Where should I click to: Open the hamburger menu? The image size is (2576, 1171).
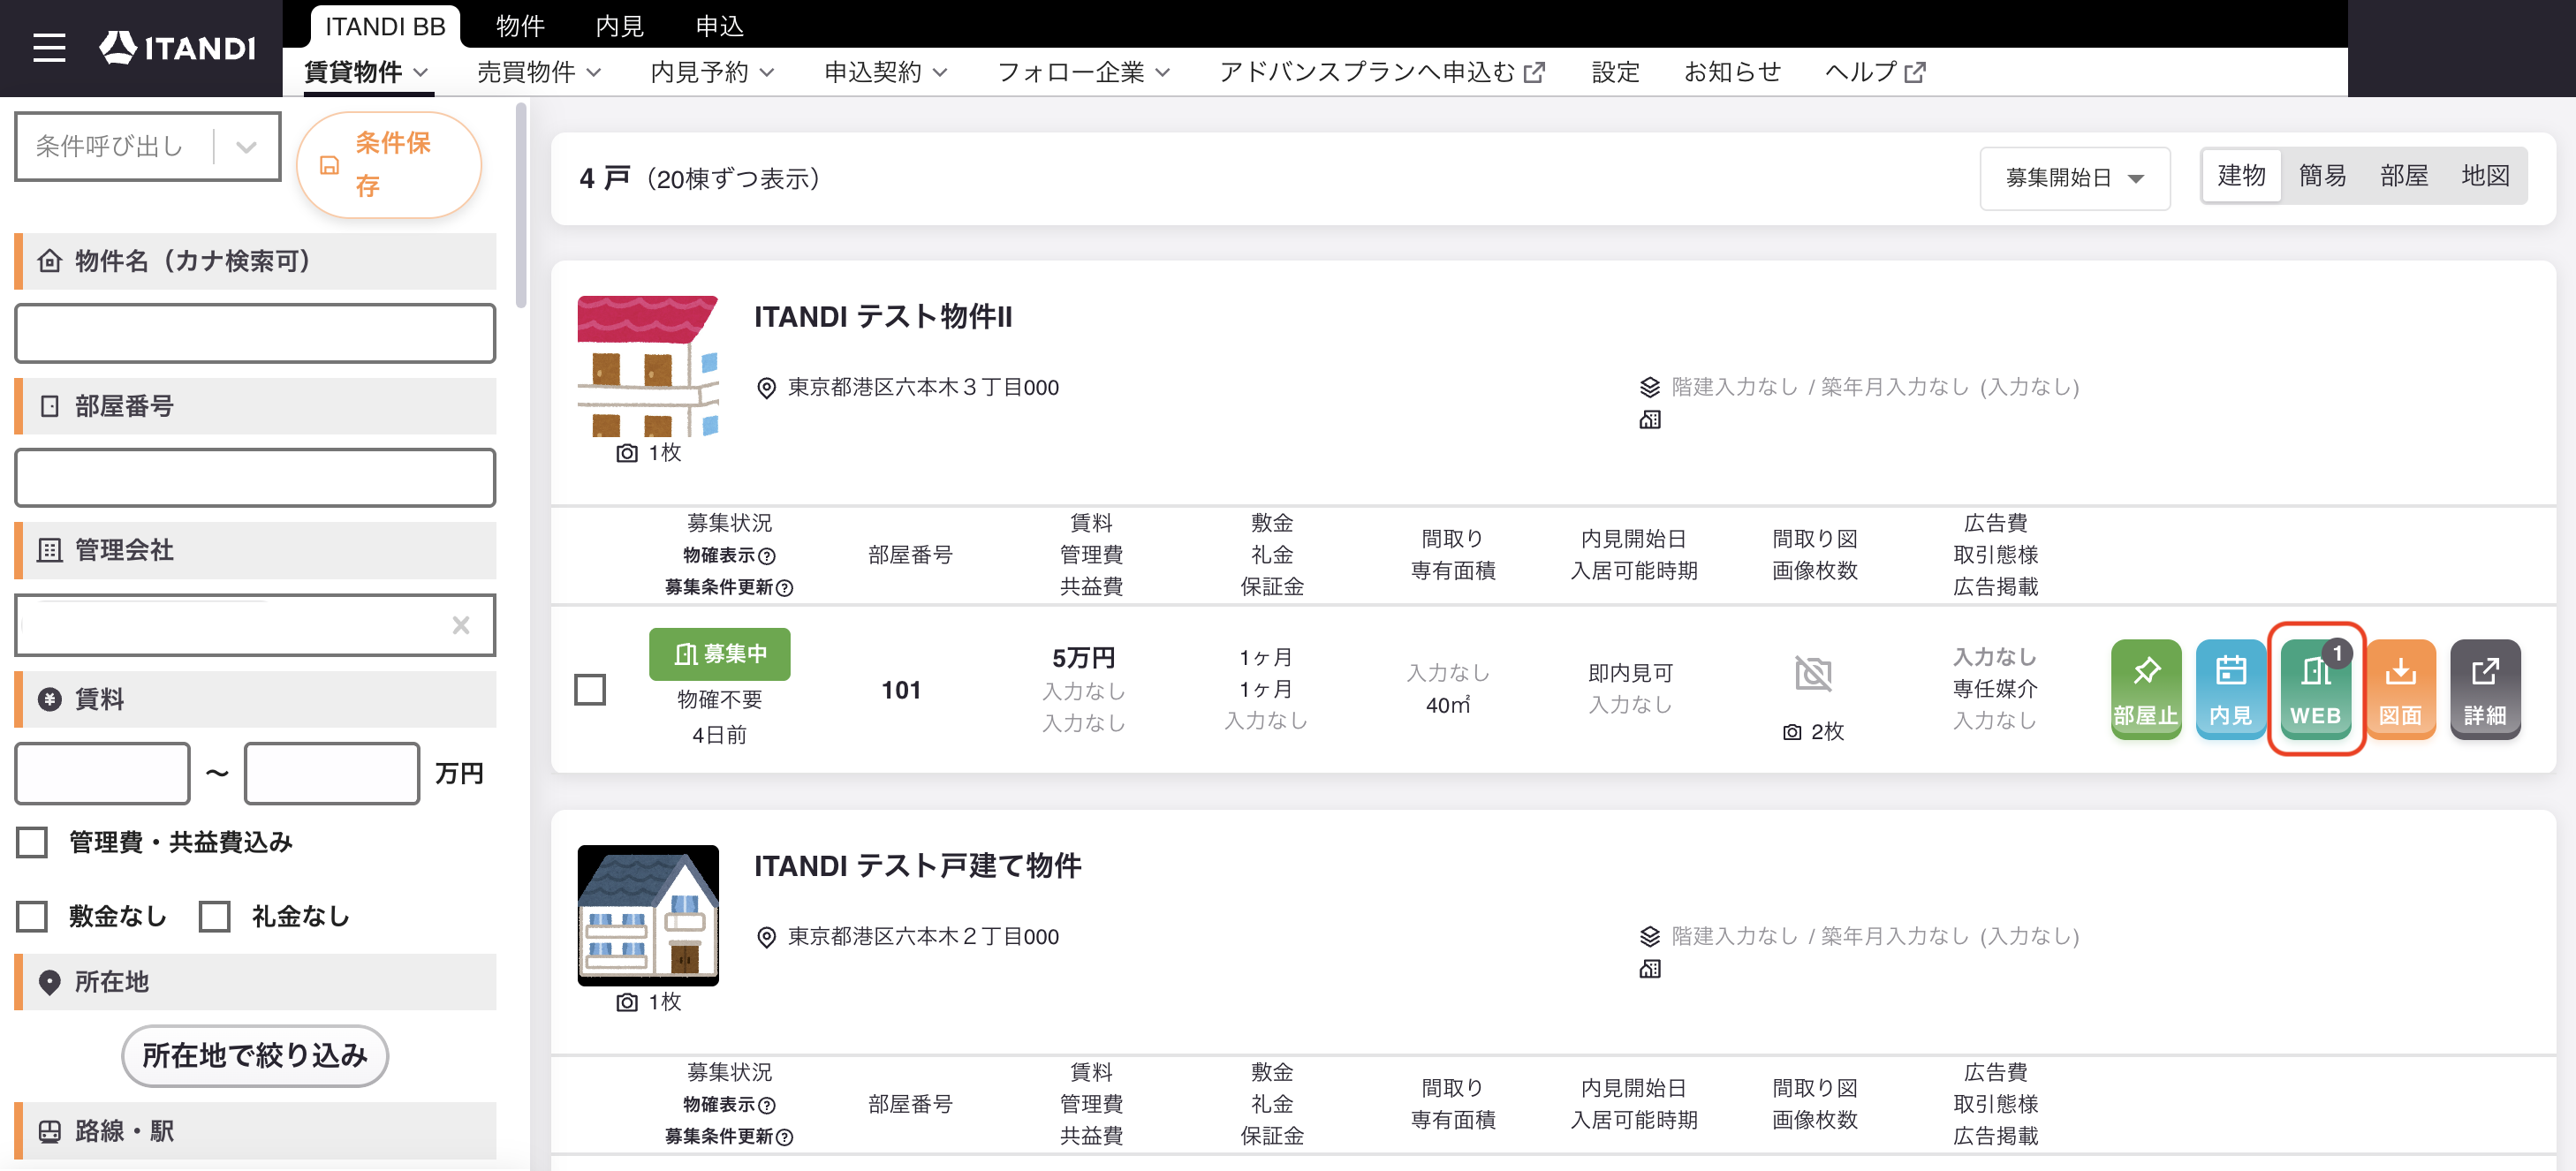coord(49,47)
